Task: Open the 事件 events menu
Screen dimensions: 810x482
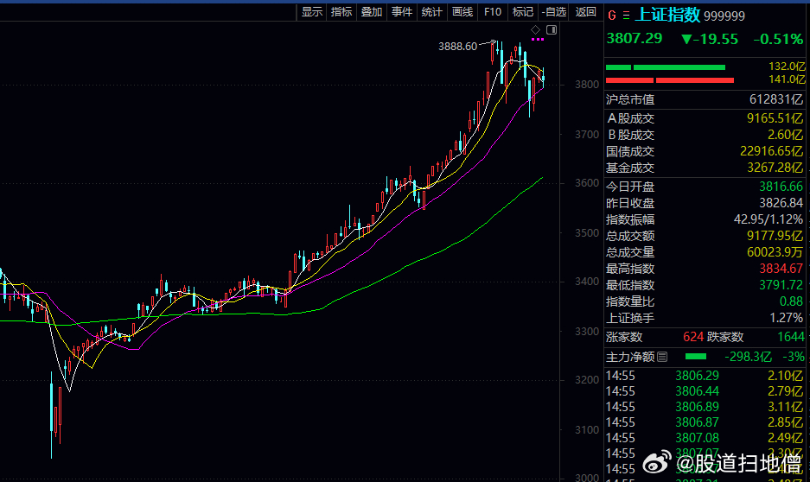Action: [402, 12]
